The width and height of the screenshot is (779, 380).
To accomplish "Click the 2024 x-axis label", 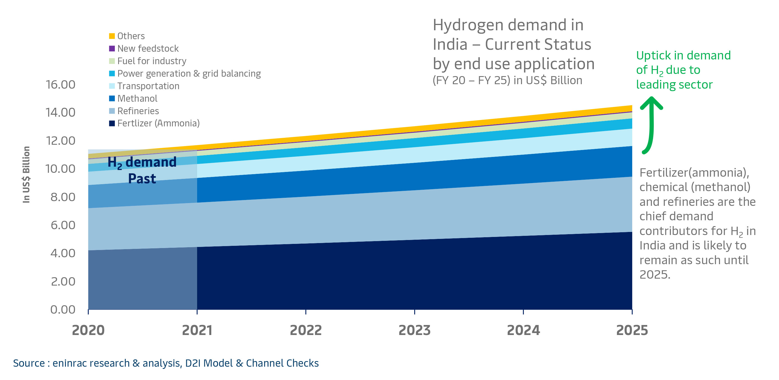I will tap(524, 330).
